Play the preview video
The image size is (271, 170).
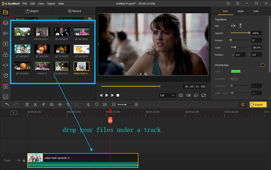[107, 95]
